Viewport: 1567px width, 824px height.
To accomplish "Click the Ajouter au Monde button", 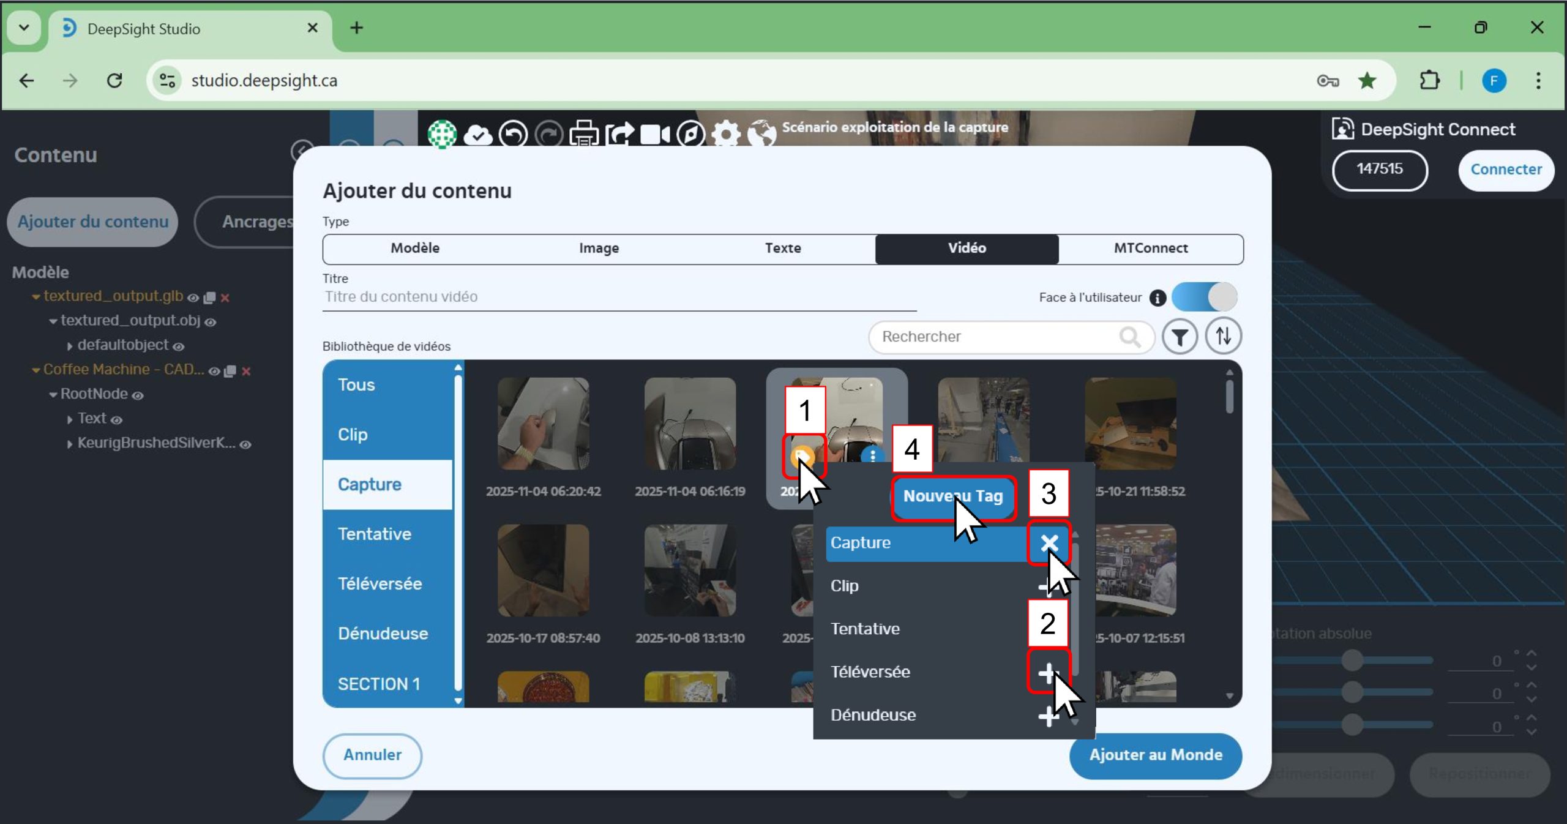I will point(1155,755).
